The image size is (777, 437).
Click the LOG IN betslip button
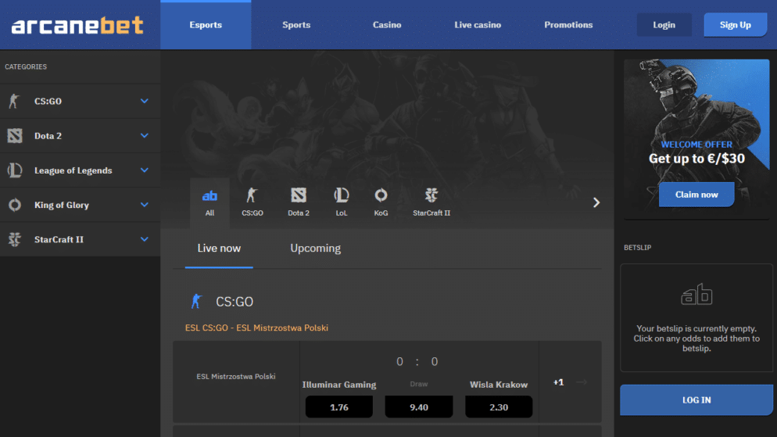696,399
